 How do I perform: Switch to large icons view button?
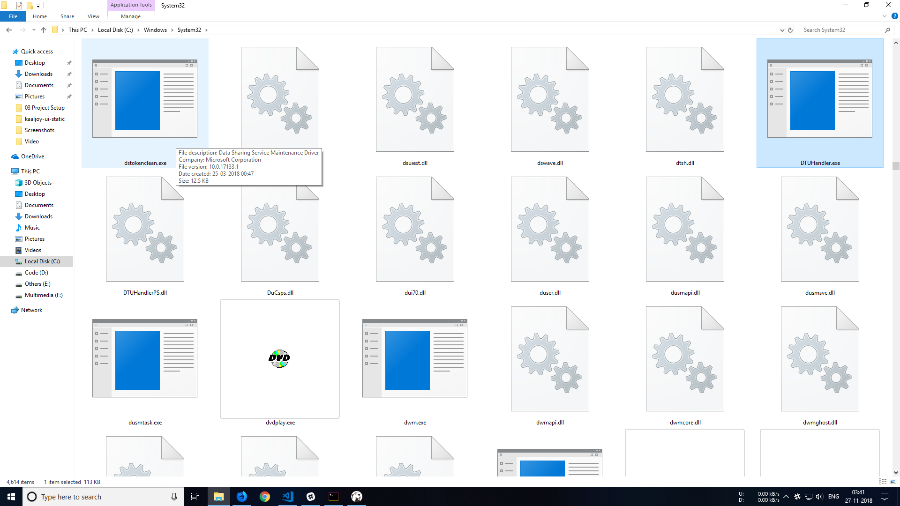(893, 482)
